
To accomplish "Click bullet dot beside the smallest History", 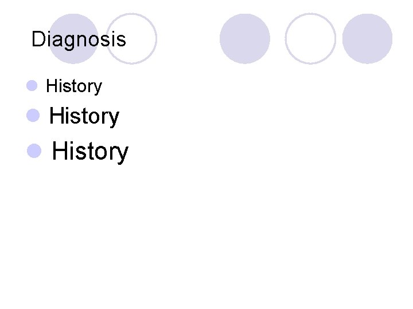I will (32, 86).
